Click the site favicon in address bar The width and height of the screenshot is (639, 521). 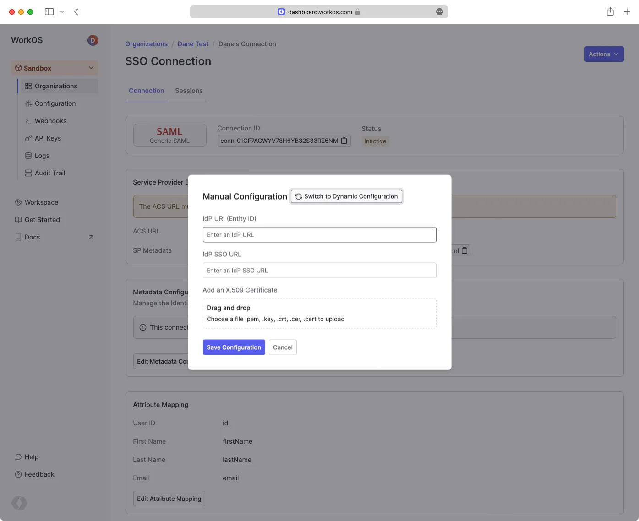[281, 12]
